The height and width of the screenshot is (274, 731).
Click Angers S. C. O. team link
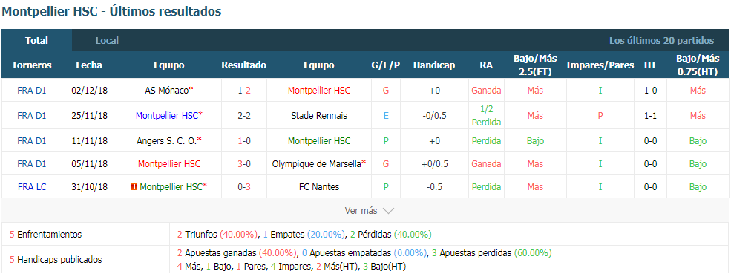[166, 140]
